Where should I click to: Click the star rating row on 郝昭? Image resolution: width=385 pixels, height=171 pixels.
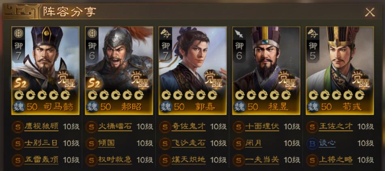point(116,95)
